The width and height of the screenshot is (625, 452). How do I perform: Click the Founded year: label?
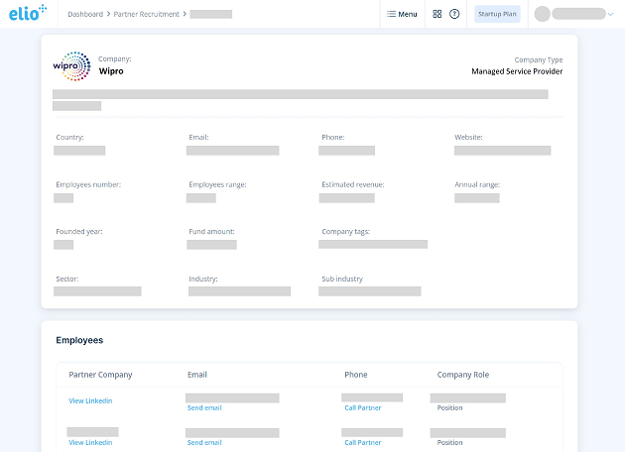point(79,231)
